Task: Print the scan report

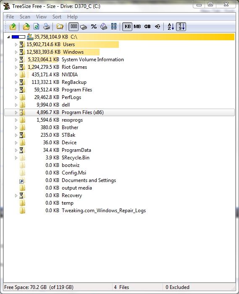Action: (47, 26)
